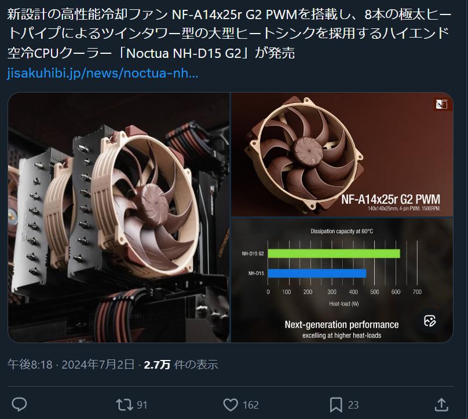This screenshot has height=419, width=468.
Task: Click the bookmark count 23
Action: [x=353, y=405]
